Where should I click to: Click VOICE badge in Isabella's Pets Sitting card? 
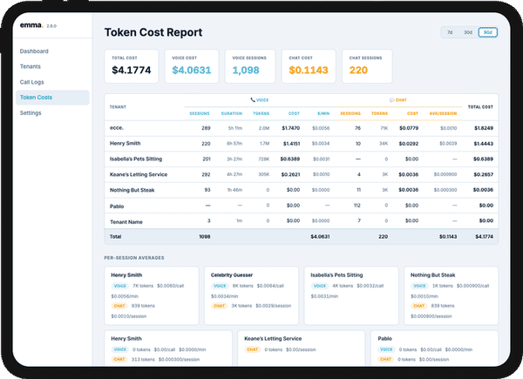(320, 286)
